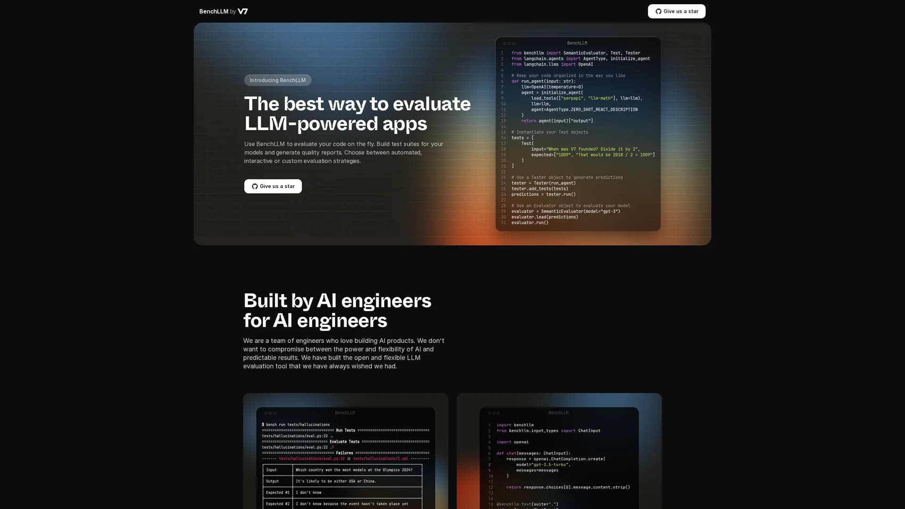
Task: Click 'Input' row label in terminal table
Action: tap(271, 470)
